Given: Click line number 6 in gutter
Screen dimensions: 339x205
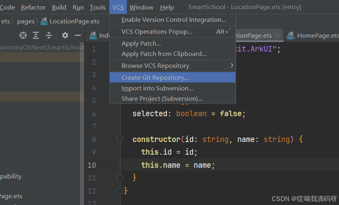Looking at the screenshot, I should click(94, 114).
